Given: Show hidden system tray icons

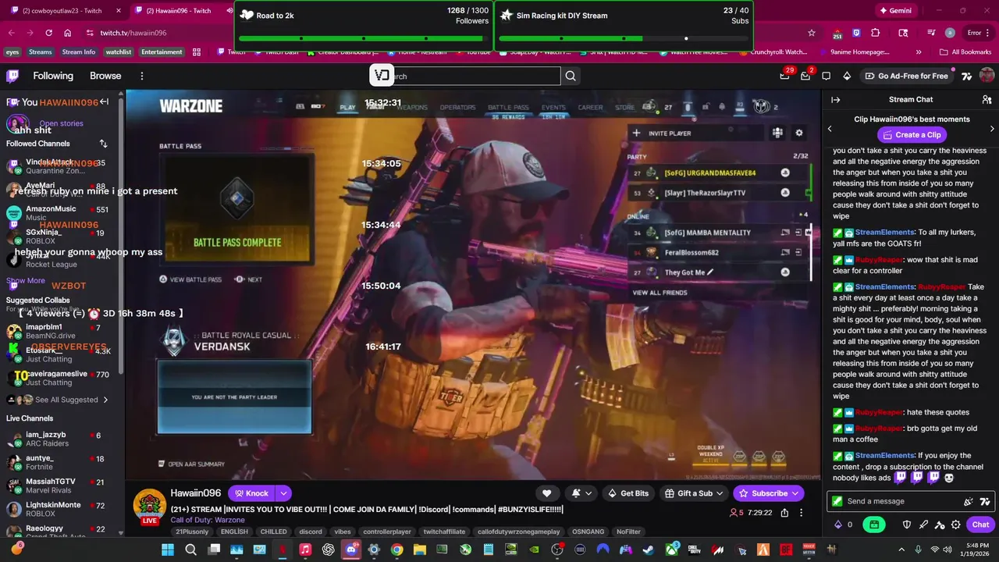Looking at the screenshot, I should tap(901, 550).
